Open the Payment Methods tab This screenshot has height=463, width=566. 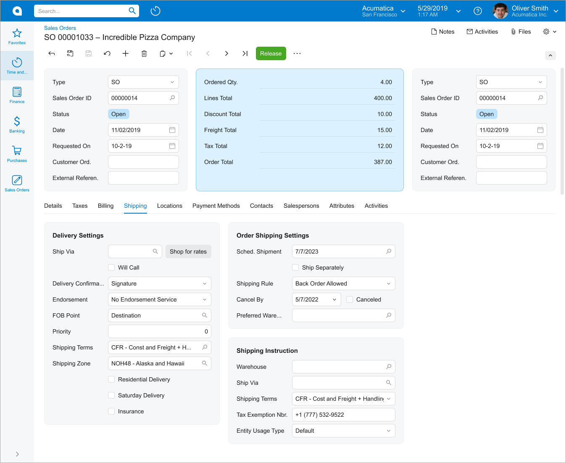click(216, 206)
